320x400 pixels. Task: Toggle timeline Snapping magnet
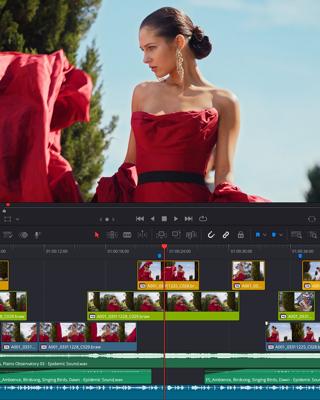coord(211,235)
